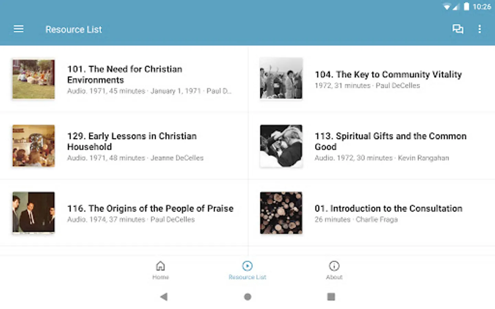Open the chat bubbles icon in header
Screen dimensions: 495x309
(458, 29)
